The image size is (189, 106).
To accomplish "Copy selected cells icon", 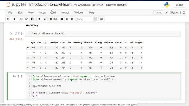I will point(27,19).
